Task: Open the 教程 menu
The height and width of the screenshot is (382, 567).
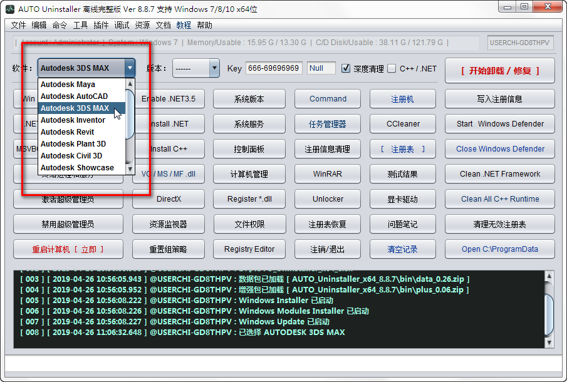Action: (x=184, y=25)
